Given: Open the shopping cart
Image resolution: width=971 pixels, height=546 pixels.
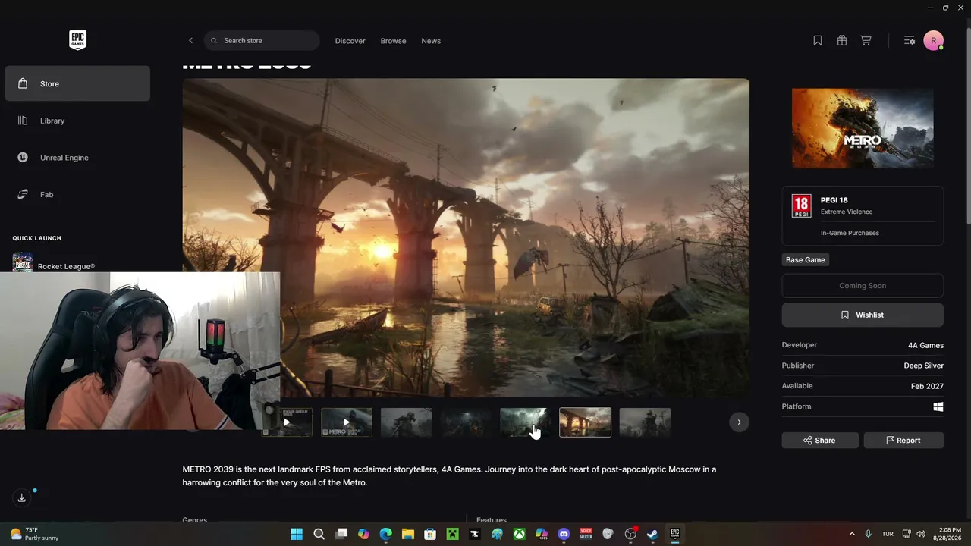Looking at the screenshot, I should coord(866,41).
